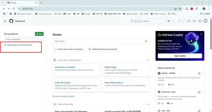Viewport: 212px width, 112px height.
Task: Select the GitHub browser tab
Action: (22, 3)
